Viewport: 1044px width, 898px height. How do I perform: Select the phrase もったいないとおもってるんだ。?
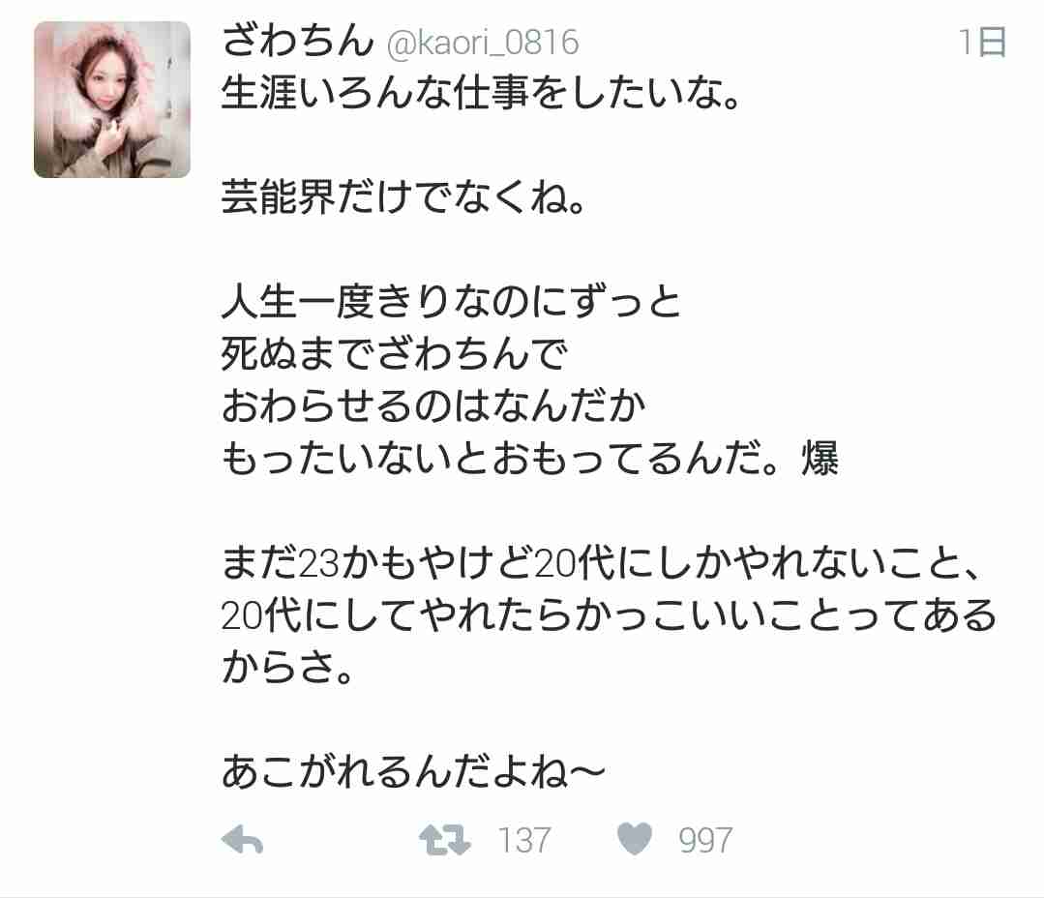500,458
